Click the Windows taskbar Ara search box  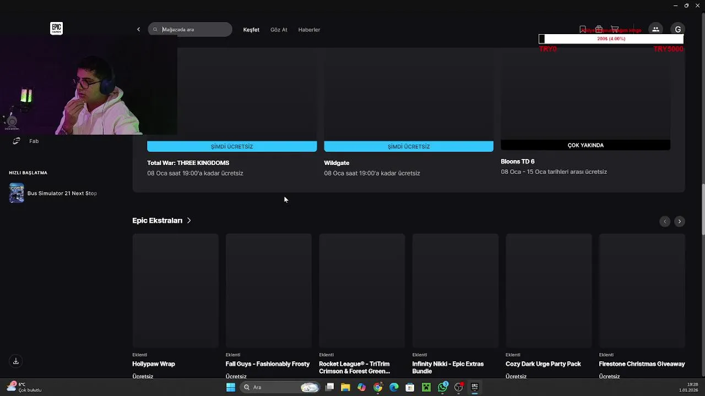(x=281, y=387)
